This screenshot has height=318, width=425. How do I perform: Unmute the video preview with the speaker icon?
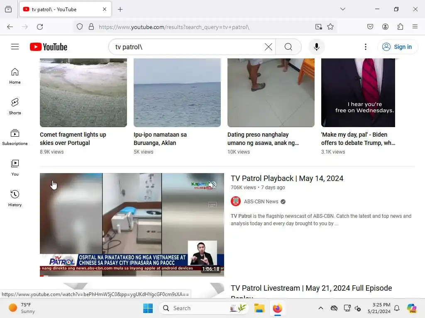pyautogui.click(x=212, y=185)
